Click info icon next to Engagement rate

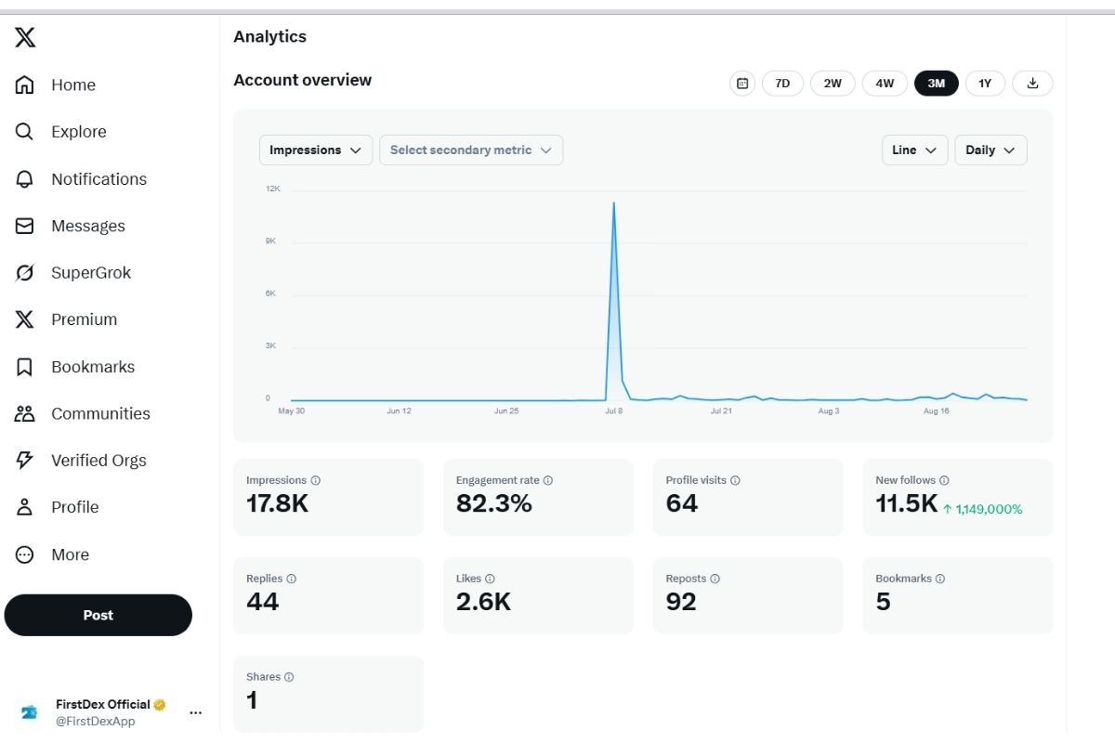[x=548, y=480]
